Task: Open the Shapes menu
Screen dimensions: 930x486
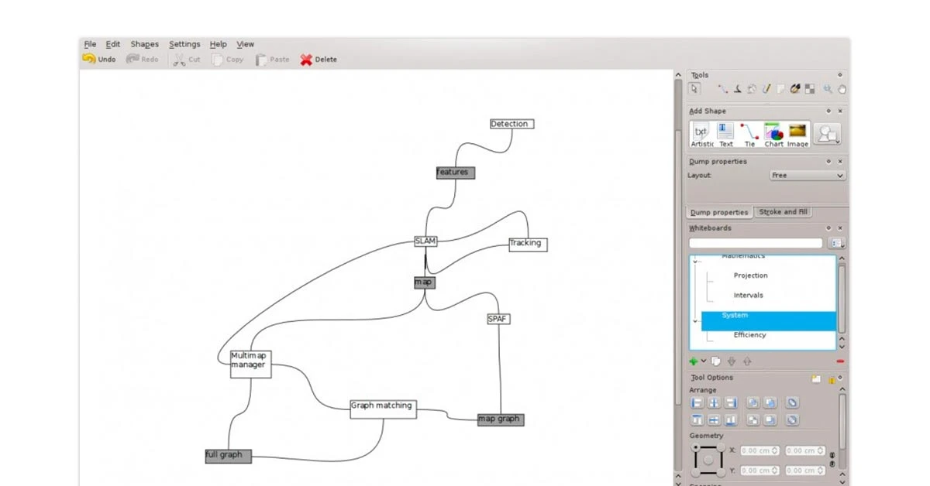Action: [144, 44]
